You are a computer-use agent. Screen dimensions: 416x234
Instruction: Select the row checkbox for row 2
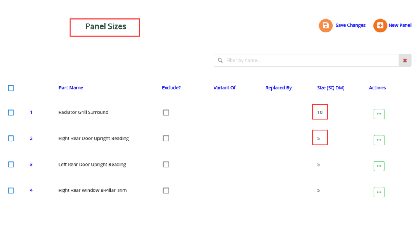pos(11,138)
